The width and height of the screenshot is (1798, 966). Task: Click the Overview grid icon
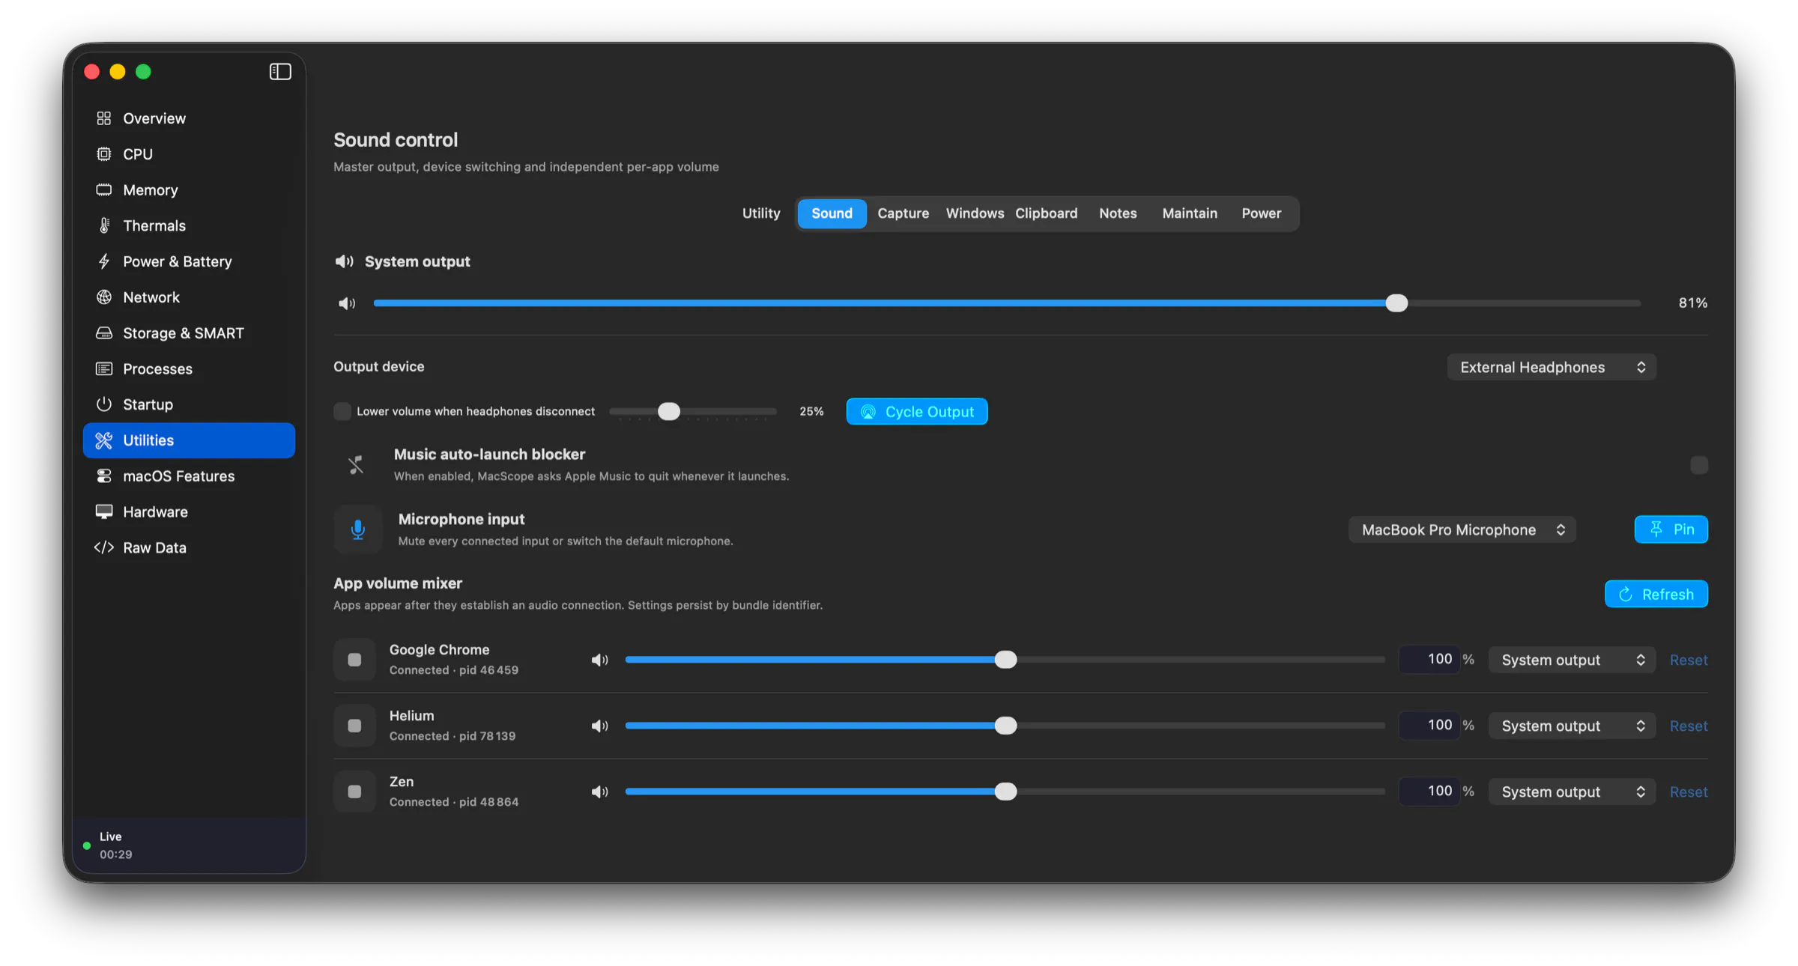click(x=104, y=118)
